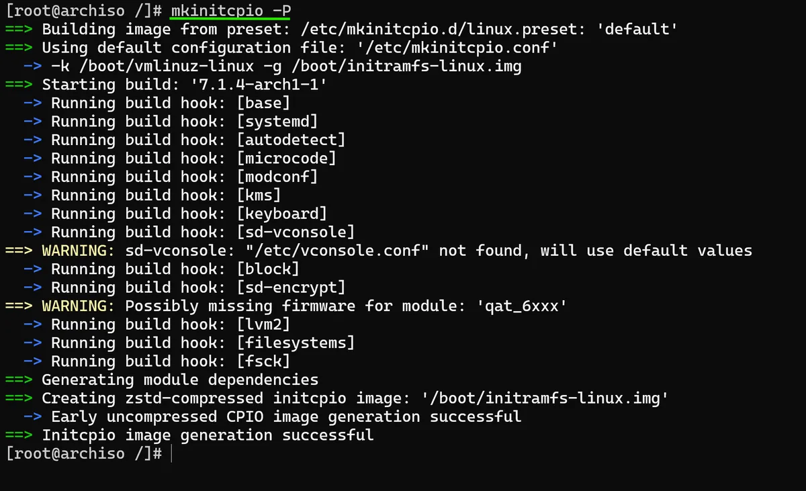Click the empty prompt cursor at bottom

[172, 454]
